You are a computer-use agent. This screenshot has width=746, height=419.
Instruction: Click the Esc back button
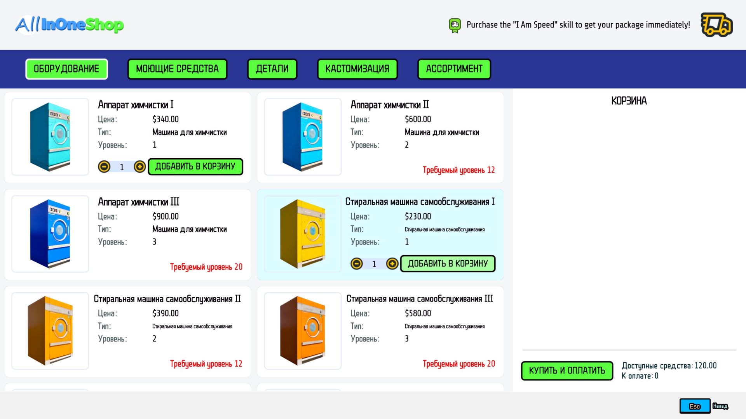(x=695, y=406)
